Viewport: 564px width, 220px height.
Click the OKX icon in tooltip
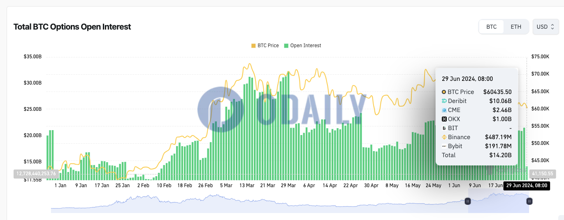[444, 119]
